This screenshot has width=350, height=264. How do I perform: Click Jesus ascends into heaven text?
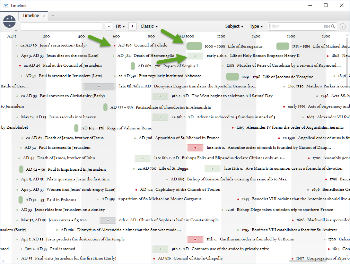click(73, 117)
